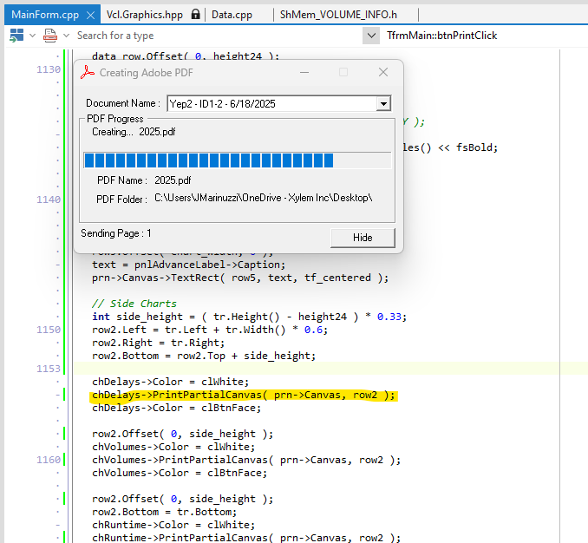Click the blue PDF progress bar
Screen dimensions: 588x543
237,160
